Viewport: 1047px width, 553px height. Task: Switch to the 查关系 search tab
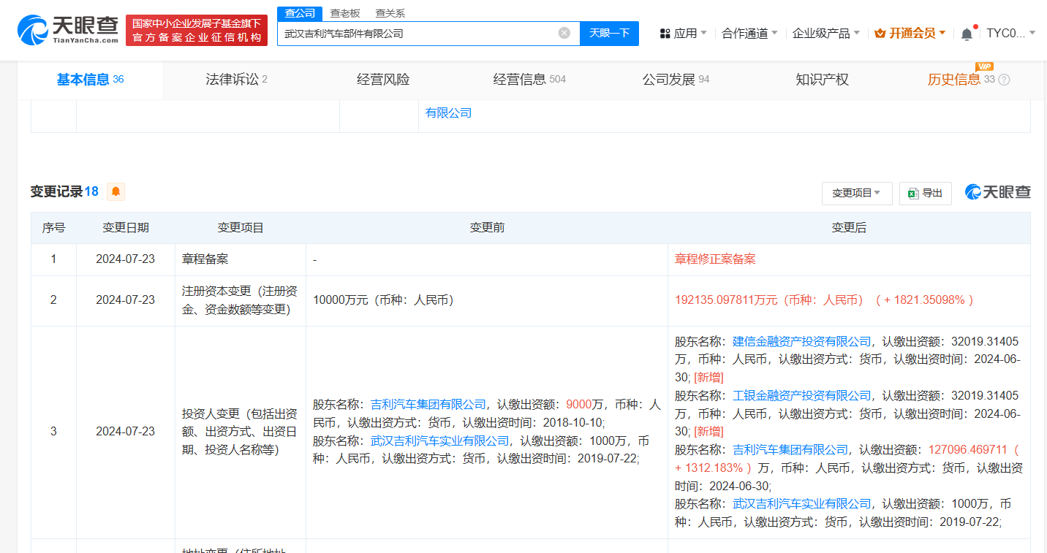pyautogui.click(x=390, y=13)
